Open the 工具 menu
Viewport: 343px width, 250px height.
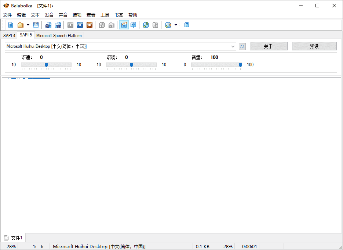(x=105, y=15)
